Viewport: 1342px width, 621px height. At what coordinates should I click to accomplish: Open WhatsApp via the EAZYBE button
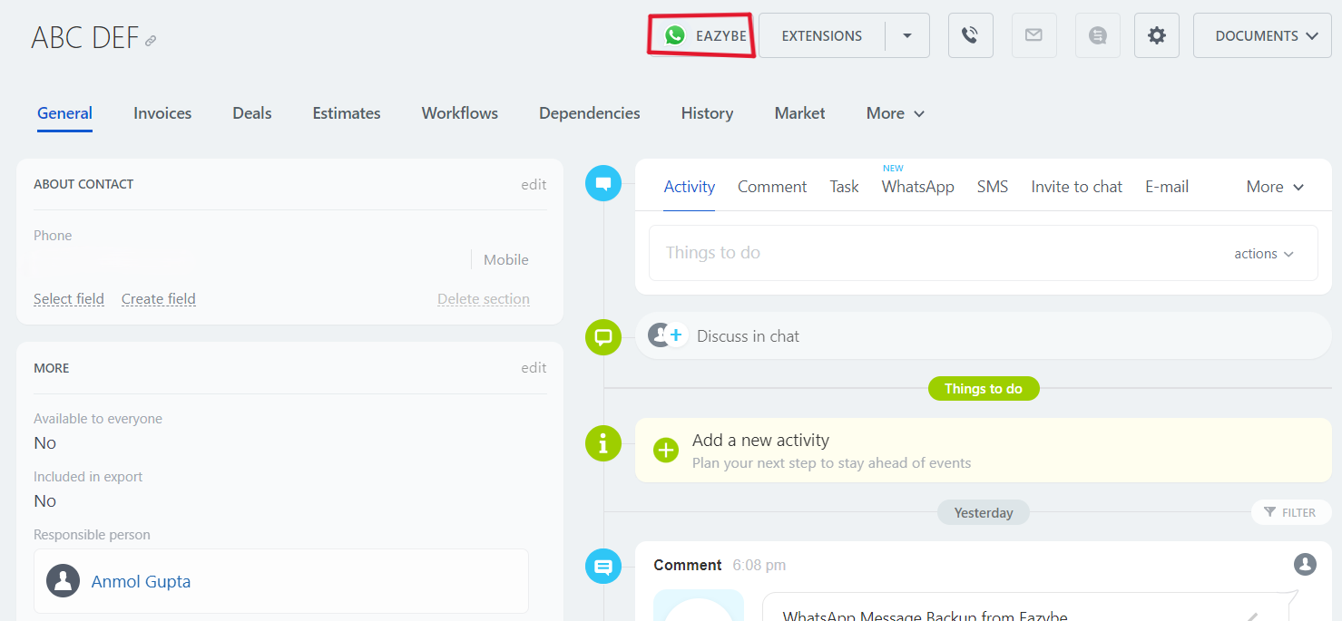[700, 35]
